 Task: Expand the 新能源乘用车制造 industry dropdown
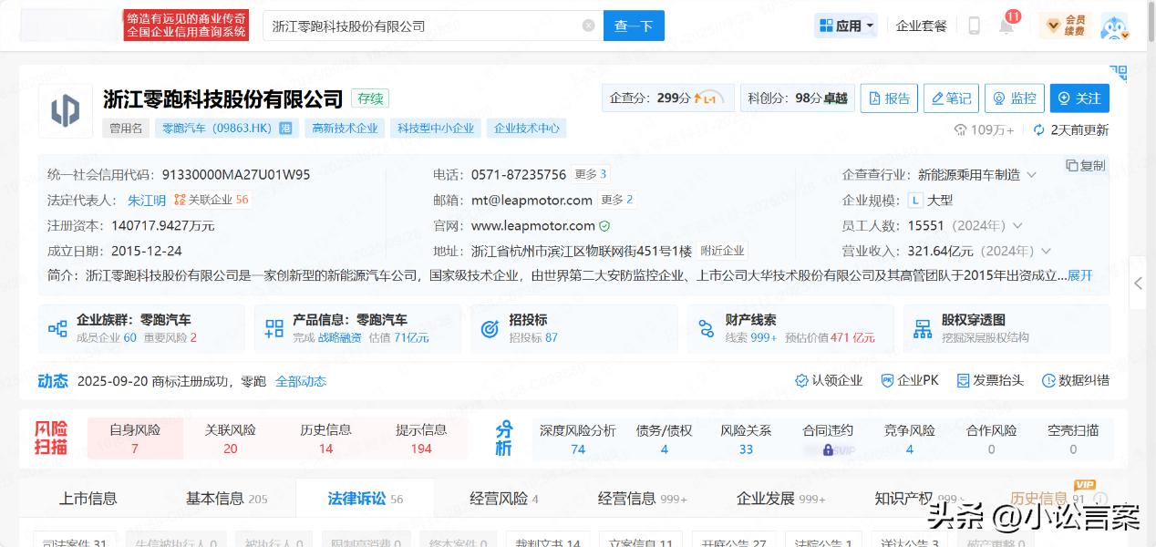[x=1031, y=174]
